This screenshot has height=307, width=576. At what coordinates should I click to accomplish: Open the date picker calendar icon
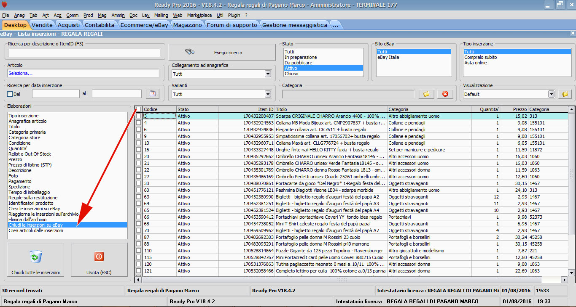pos(152,93)
